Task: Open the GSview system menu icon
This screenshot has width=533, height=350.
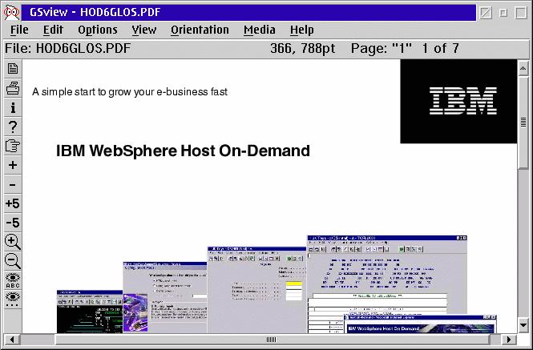Action: (x=11, y=13)
